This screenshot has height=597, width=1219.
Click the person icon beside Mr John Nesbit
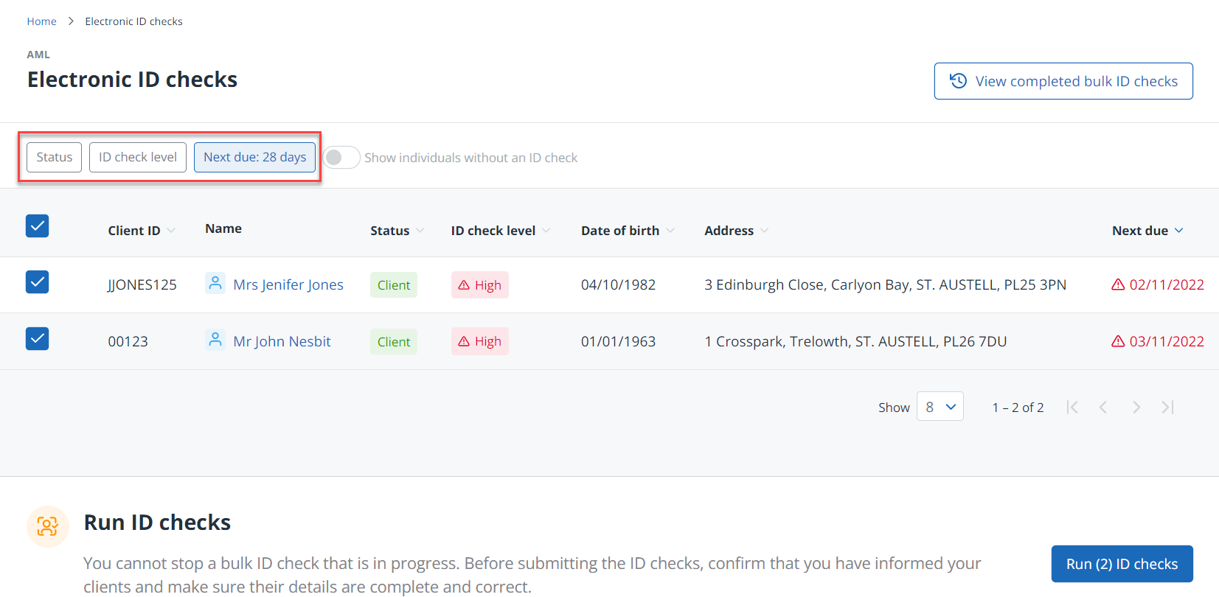point(215,341)
